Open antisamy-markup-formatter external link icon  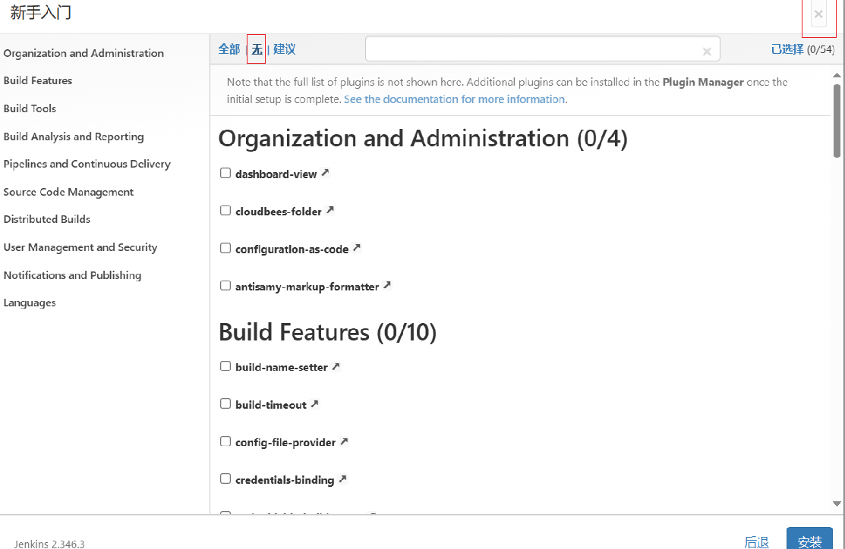click(x=387, y=285)
